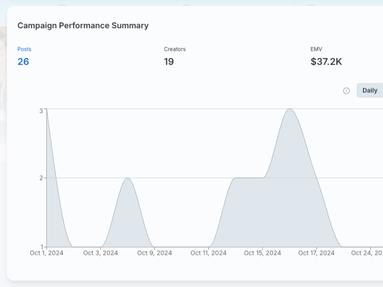Click the y-axis label 3
The height and width of the screenshot is (287, 383).
(41, 111)
